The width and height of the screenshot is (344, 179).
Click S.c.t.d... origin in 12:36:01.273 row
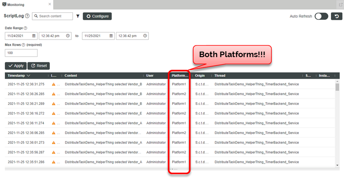tap(202, 143)
